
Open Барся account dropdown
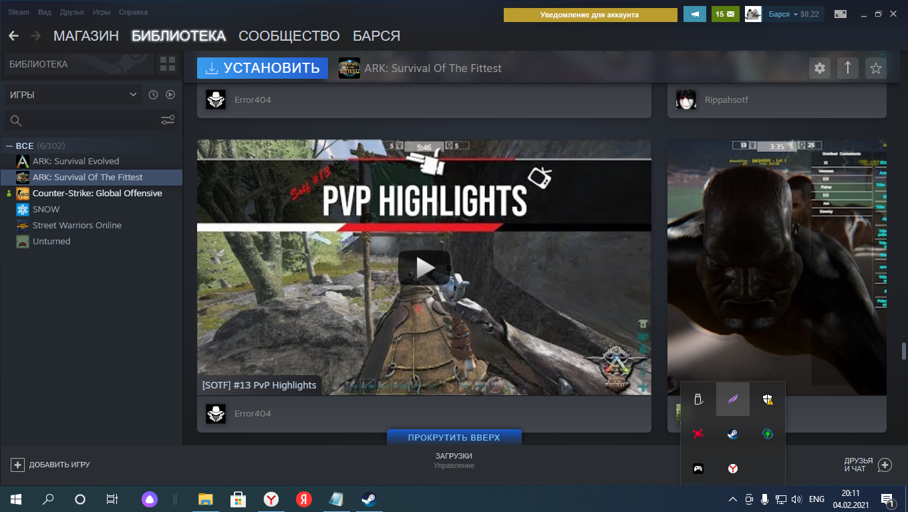click(x=794, y=14)
